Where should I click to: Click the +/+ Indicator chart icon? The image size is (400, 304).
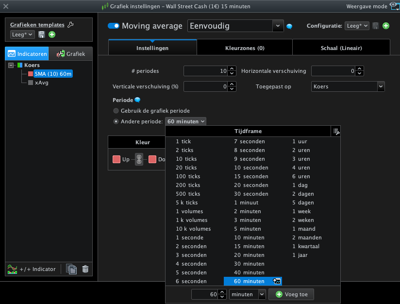12,269
